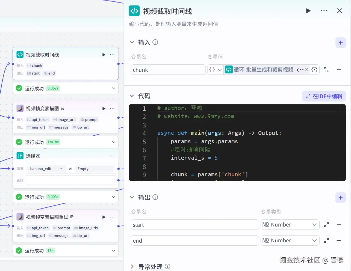Viewport: 351px width, 271px height.
Task: Collapse the 输入 section chevron
Action: 132,42
